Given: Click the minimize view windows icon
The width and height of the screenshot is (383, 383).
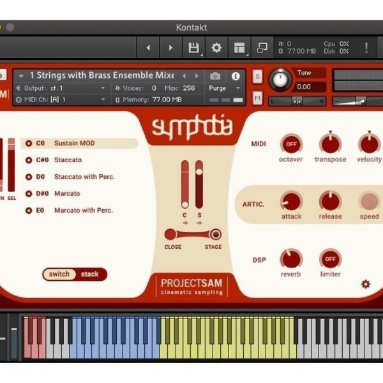Looking at the screenshot, I should 262,48.
